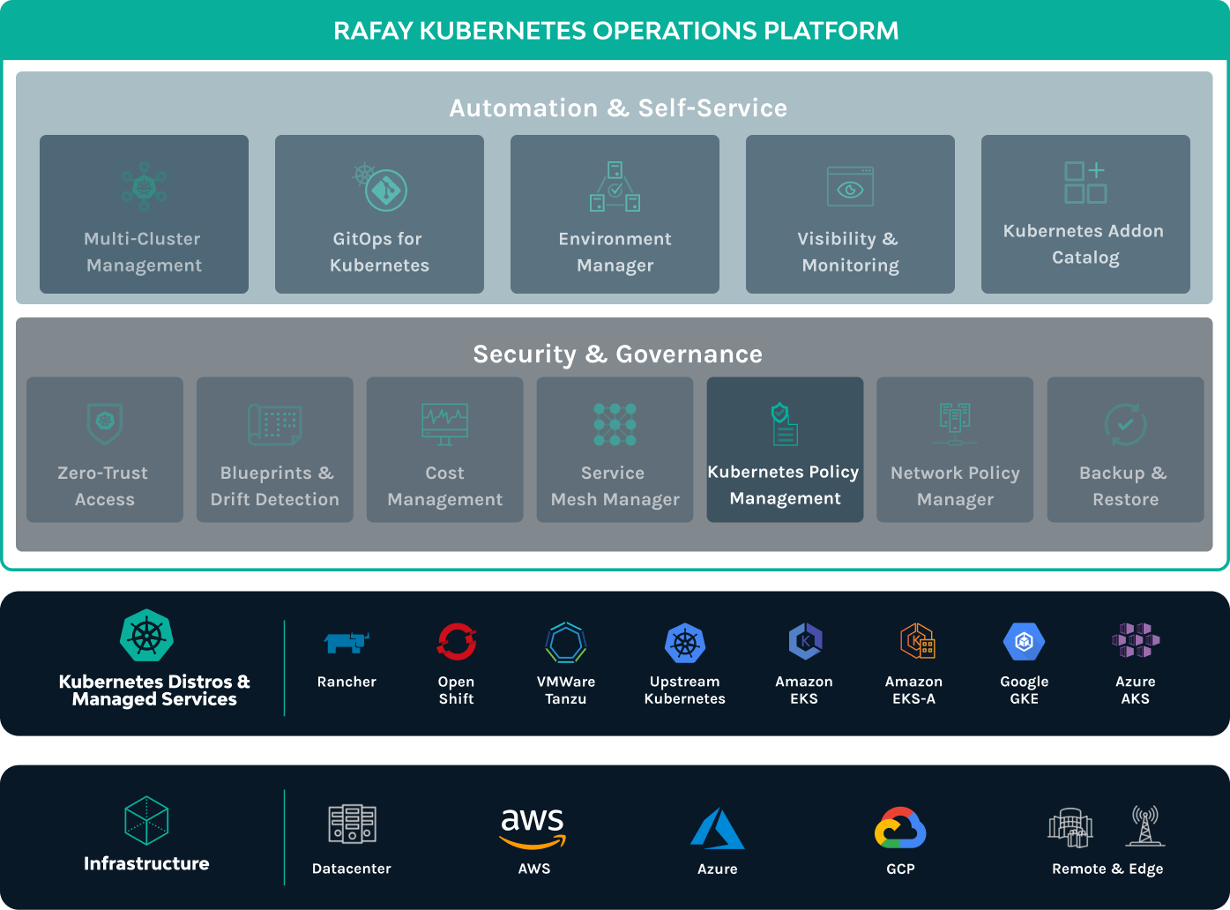Click the Datacenter text label

click(x=352, y=869)
